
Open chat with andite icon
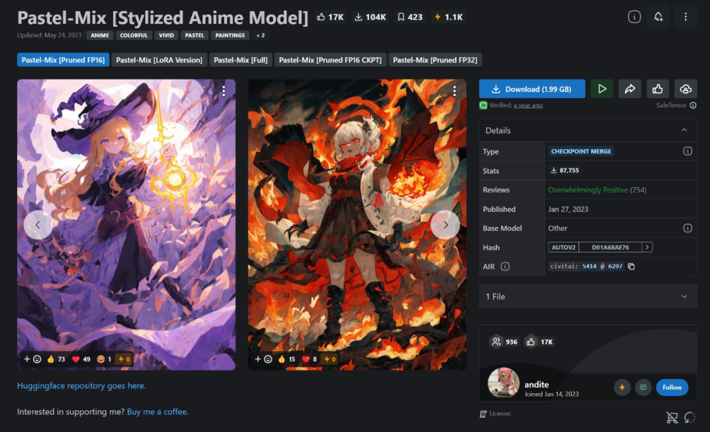(x=643, y=387)
